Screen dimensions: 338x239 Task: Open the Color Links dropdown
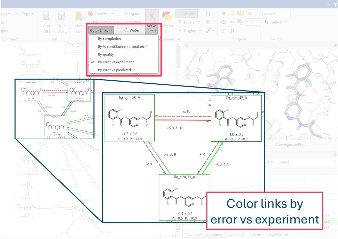coord(101,30)
